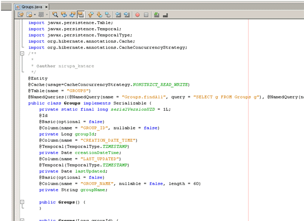
Task: Click first TIMESTAMP under CREATION_DATE_TIME
Action: (x=115, y=147)
